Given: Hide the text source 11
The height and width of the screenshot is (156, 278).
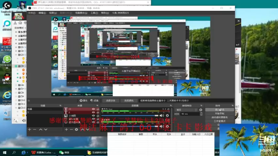Looking at the screenshot, I should click(93, 109).
